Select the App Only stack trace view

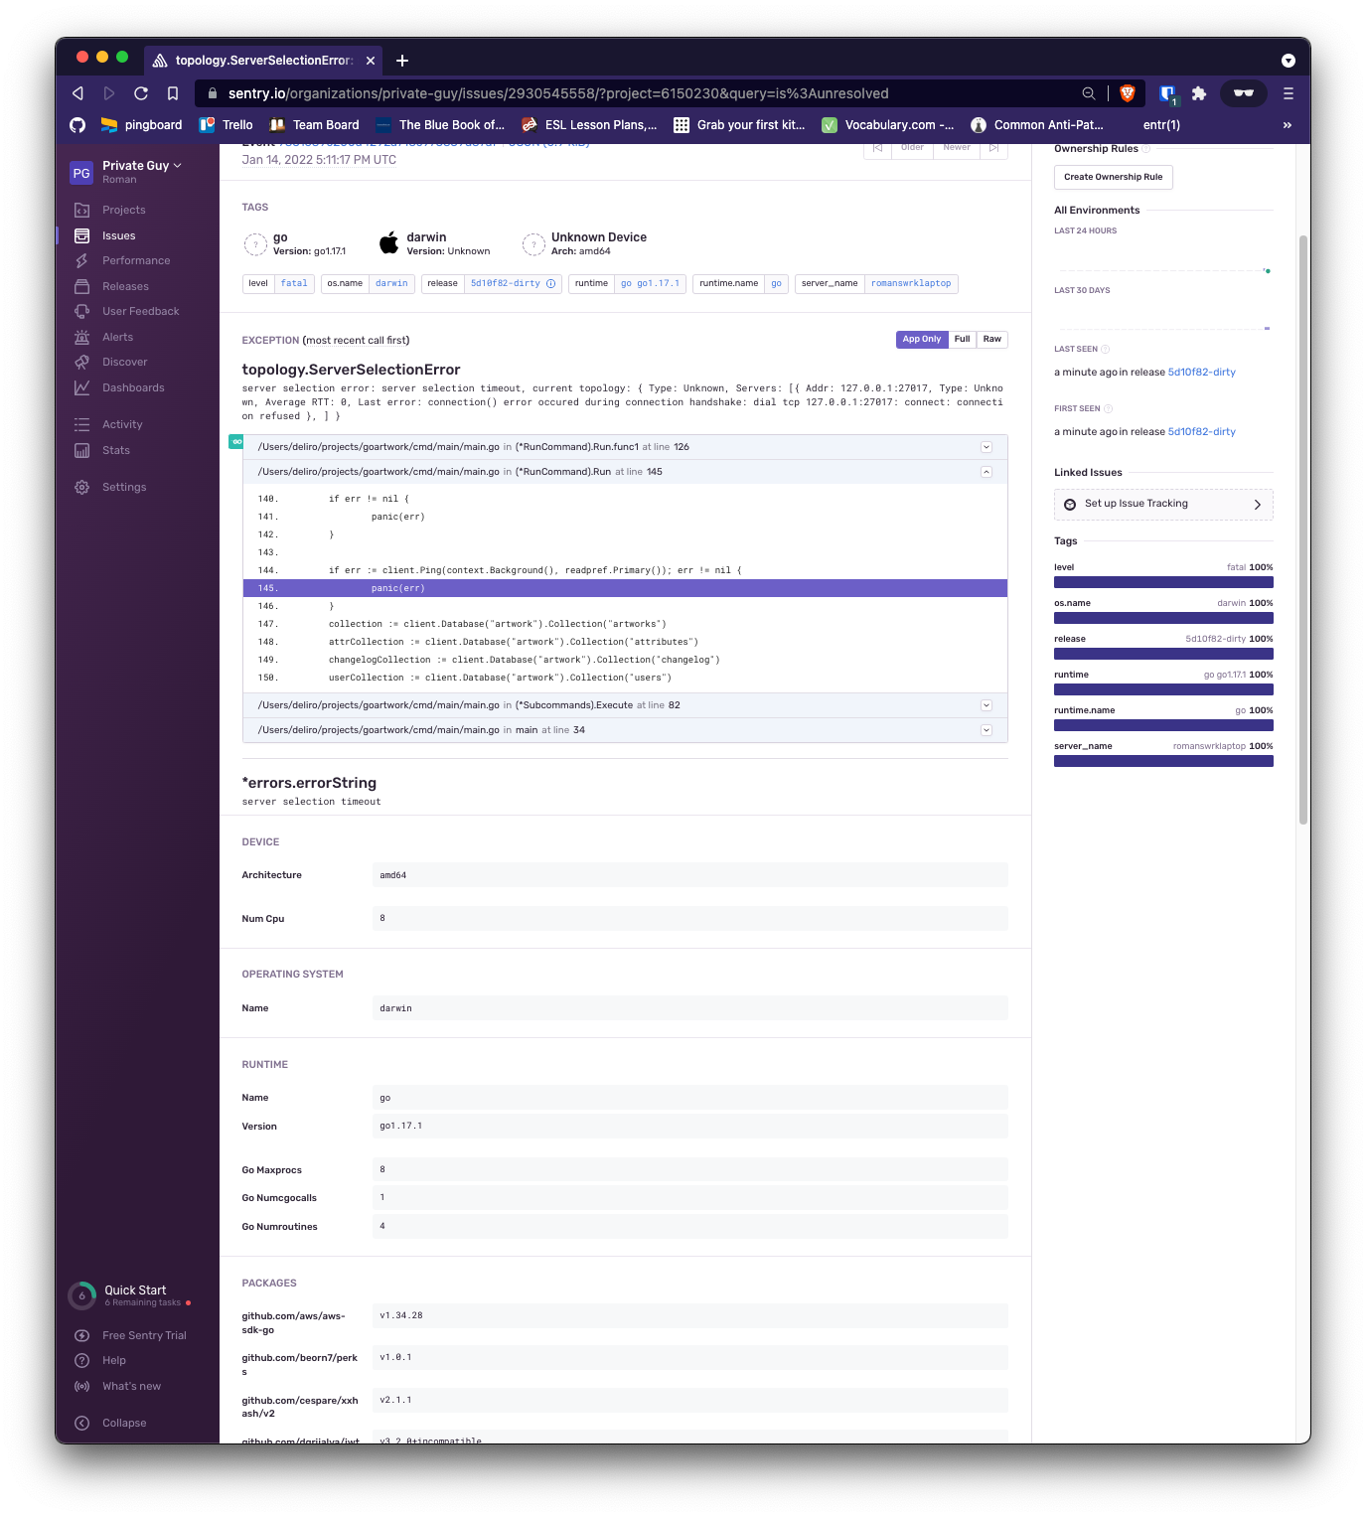pos(922,339)
